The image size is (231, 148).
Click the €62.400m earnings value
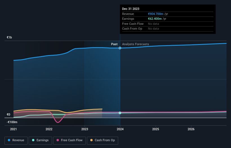(x=155, y=19)
